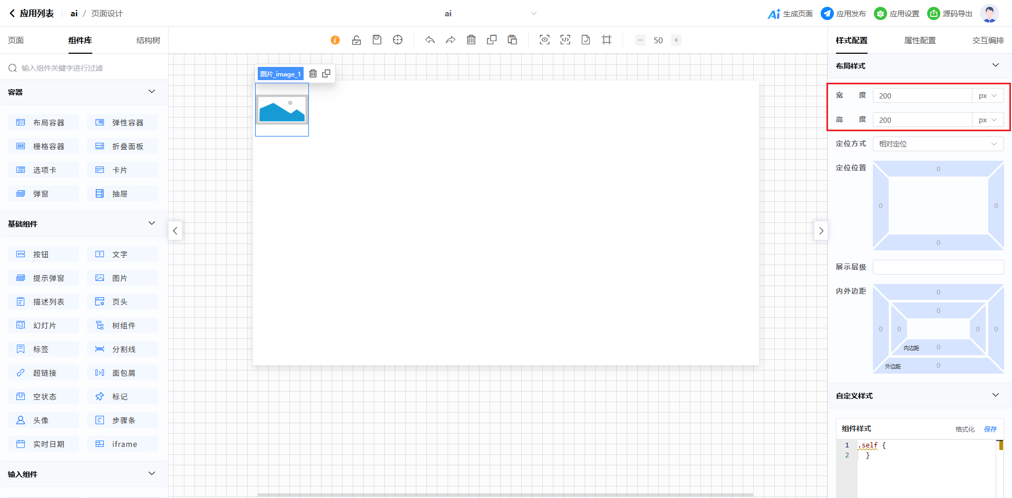Click the save disk icon in toolbar

(377, 40)
